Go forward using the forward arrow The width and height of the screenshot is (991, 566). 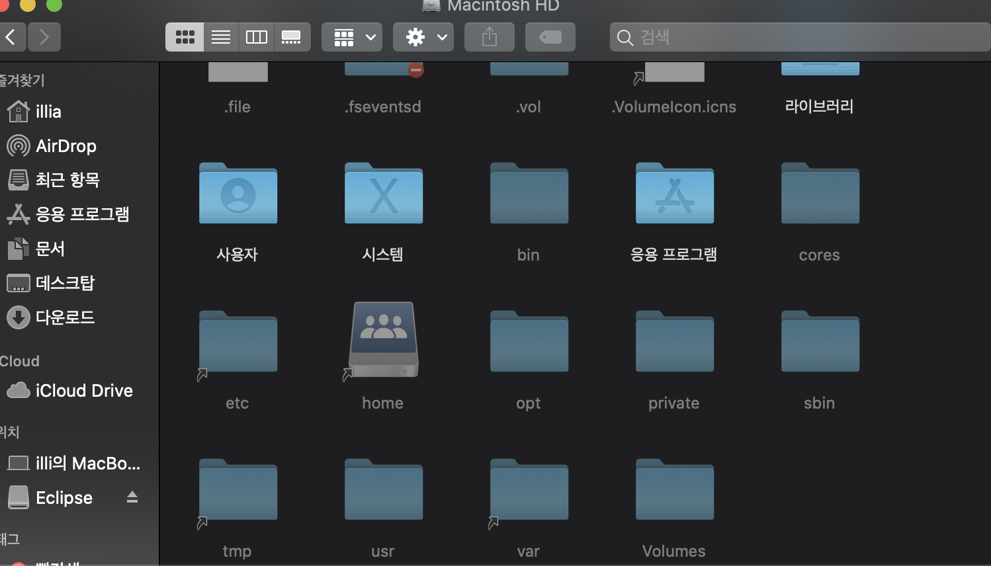click(44, 37)
